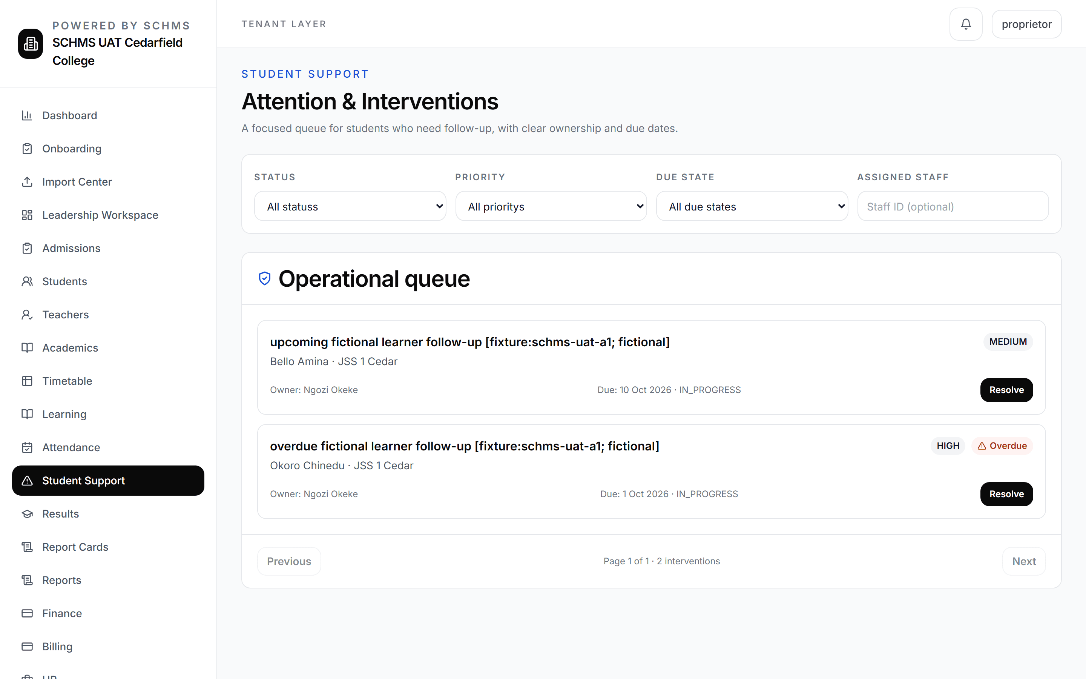The image size is (1086, 679).
Task: Click 'Due: 1 Oct 2026 · IN_PROGRESS' text
Action: (669, 494)
